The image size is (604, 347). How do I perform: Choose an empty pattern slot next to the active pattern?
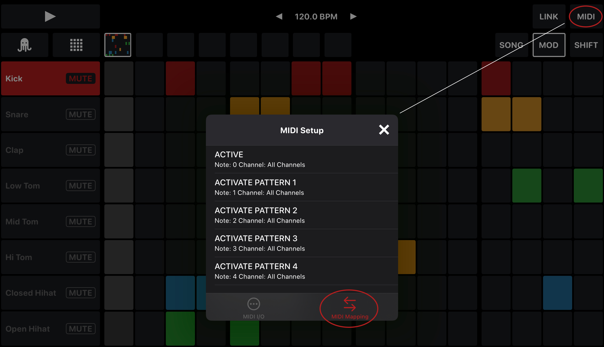[149, 45]
